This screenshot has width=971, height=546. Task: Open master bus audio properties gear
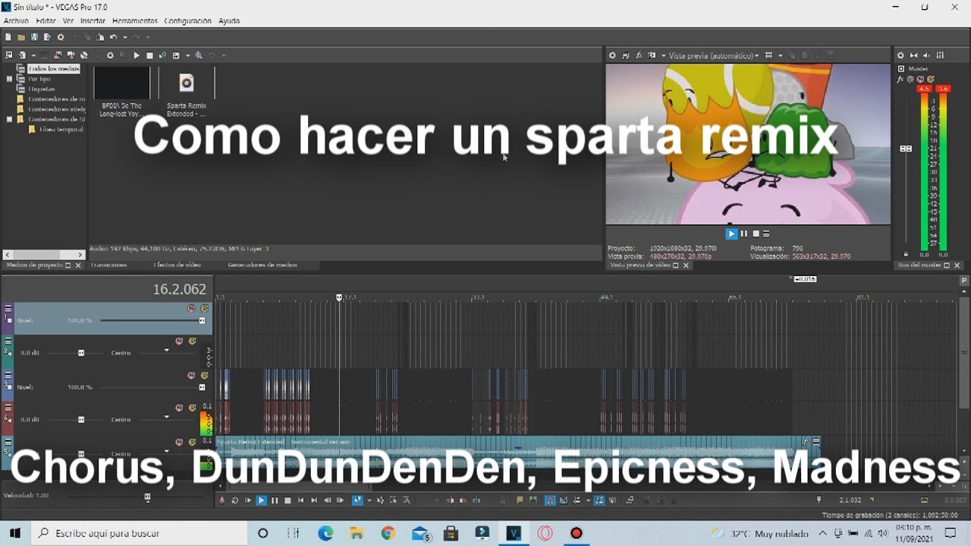900,55
